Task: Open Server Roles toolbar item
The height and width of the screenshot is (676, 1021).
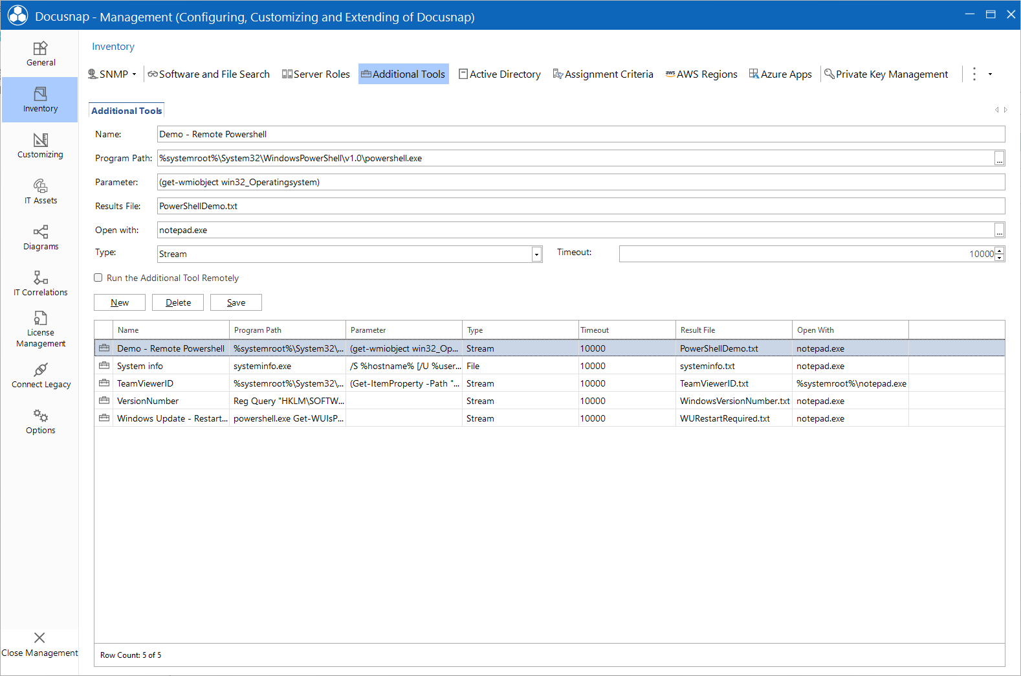Action: [x=316, y=74]
